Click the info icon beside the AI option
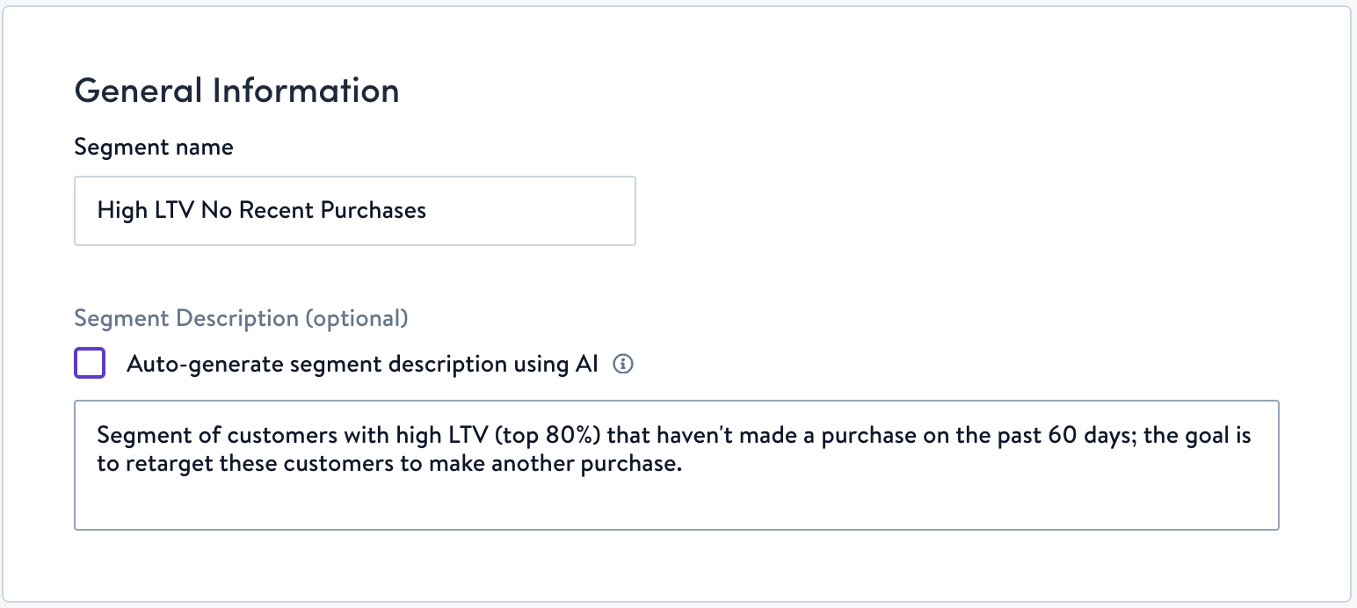This screenshot has width=1357, height=608. 623,364
